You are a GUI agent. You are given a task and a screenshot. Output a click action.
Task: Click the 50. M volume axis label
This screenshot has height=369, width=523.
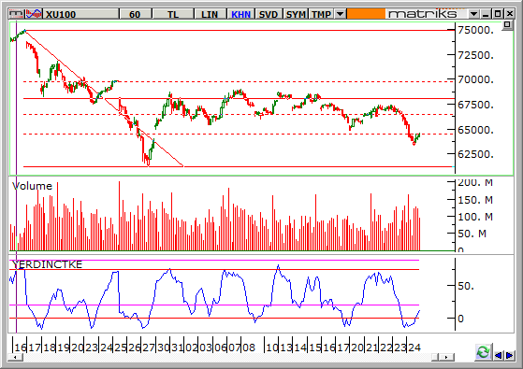472,234
